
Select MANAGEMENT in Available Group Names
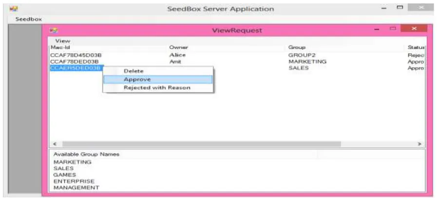[76, 188]
